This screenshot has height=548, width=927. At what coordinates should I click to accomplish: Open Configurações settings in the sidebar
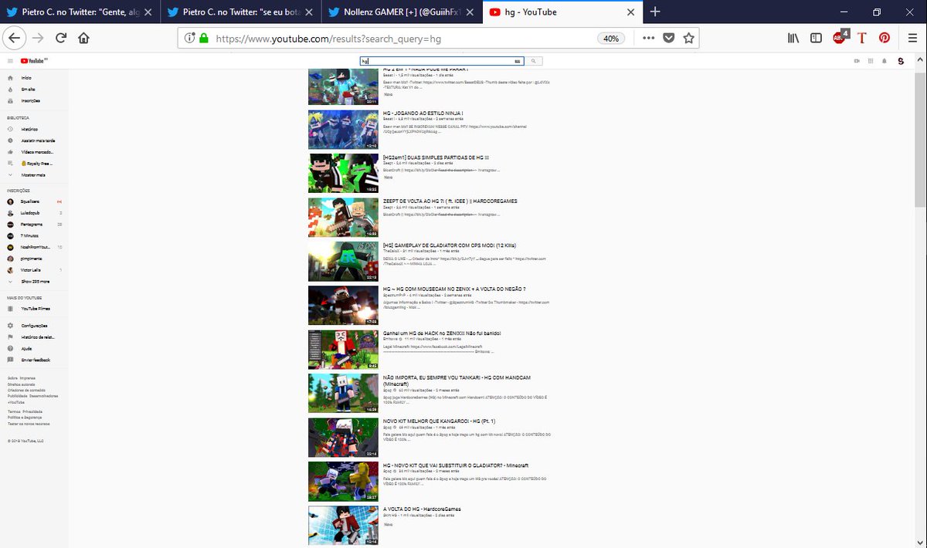coord(34,326)
